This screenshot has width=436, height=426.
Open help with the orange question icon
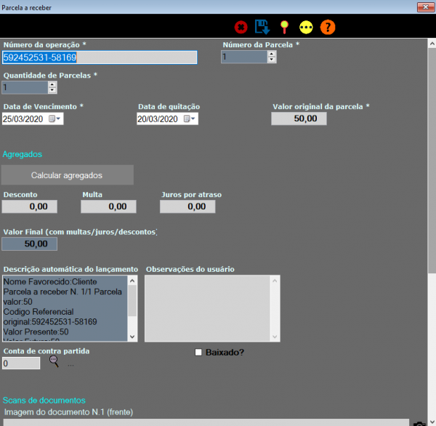tap(328, 28)
